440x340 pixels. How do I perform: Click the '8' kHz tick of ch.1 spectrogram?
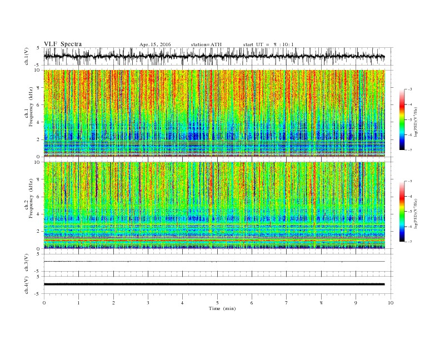[39, 88]
